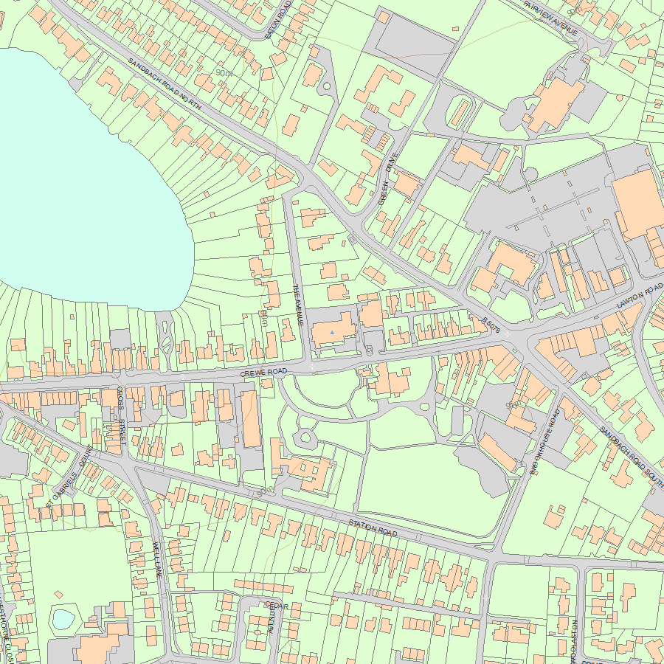This screenshot has width=664, height=664.
Task: Click the blue triangle marker on the building
Action: coord(333,333)
